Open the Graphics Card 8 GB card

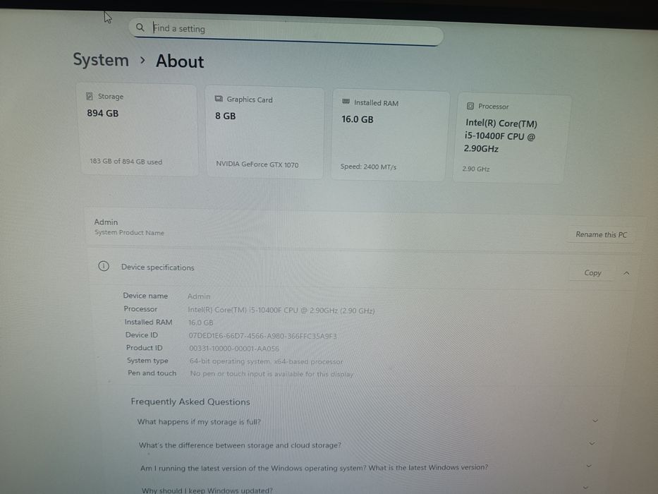tap(264, 133)
